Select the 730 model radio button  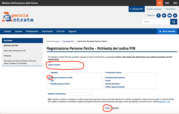click(49, 81)
